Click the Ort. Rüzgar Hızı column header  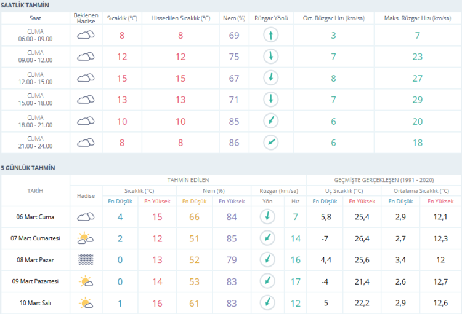click(333, 18)
